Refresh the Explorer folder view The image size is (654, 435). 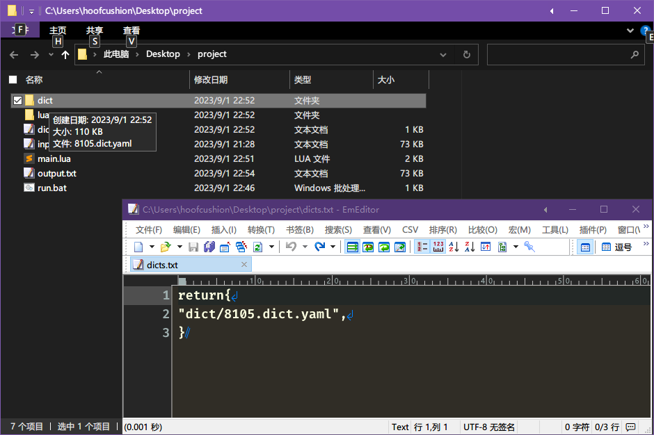[467, 55]
